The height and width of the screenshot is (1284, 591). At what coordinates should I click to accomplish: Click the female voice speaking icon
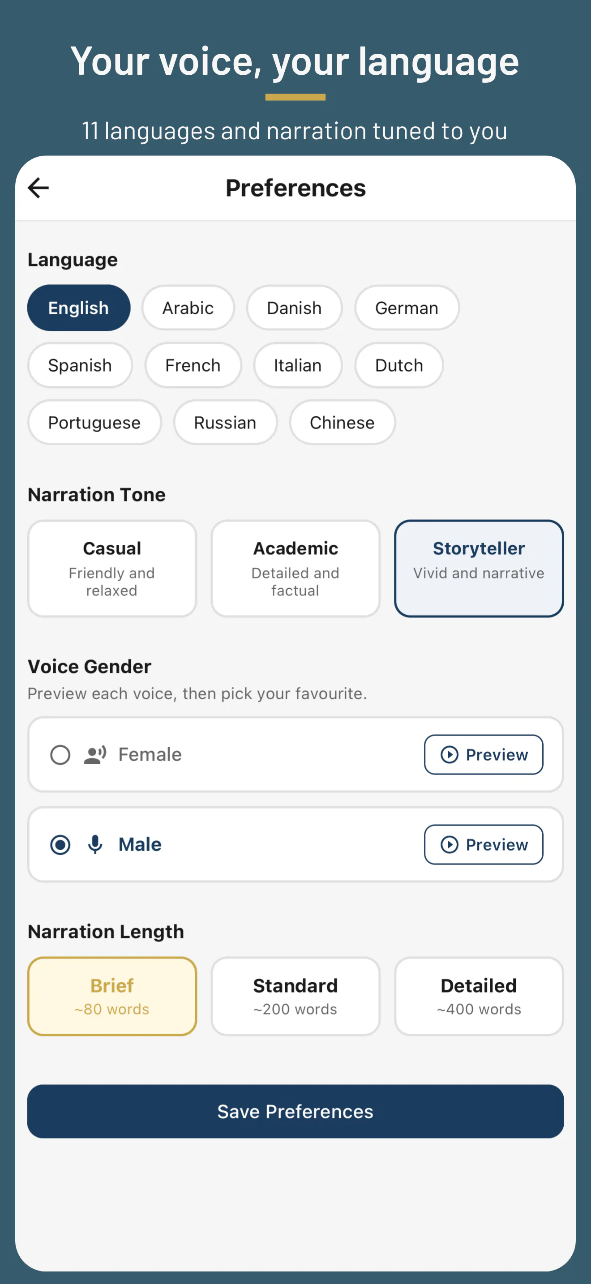(95, 755)
